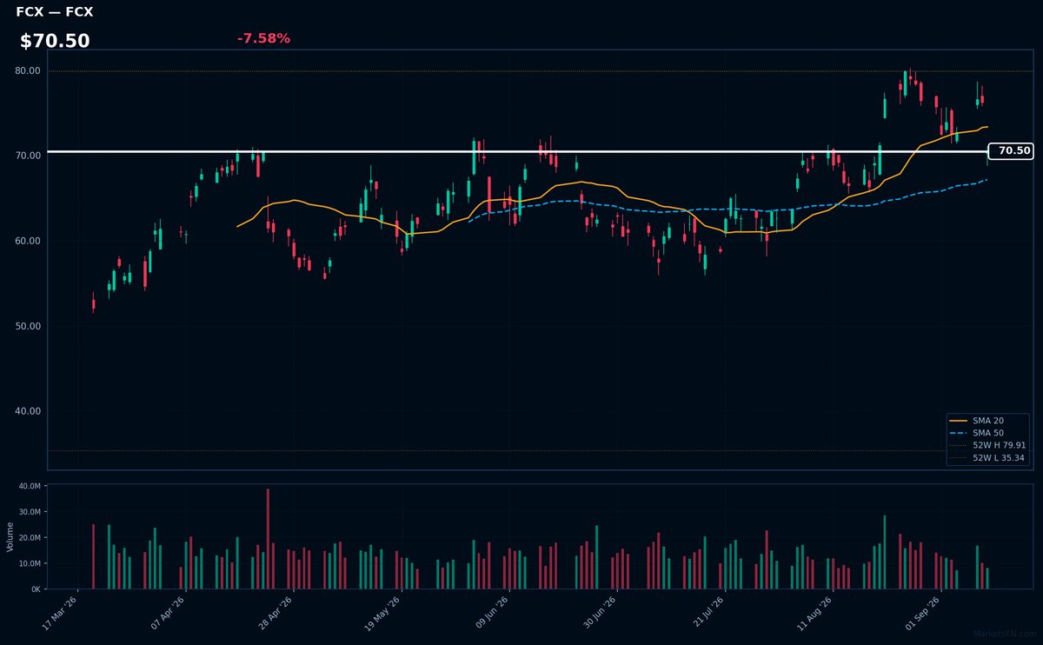Image resolution: width=1043 pixels, height=645 pixels.
Task: Click the Volume axis title
Action: [x=10, y=536]
